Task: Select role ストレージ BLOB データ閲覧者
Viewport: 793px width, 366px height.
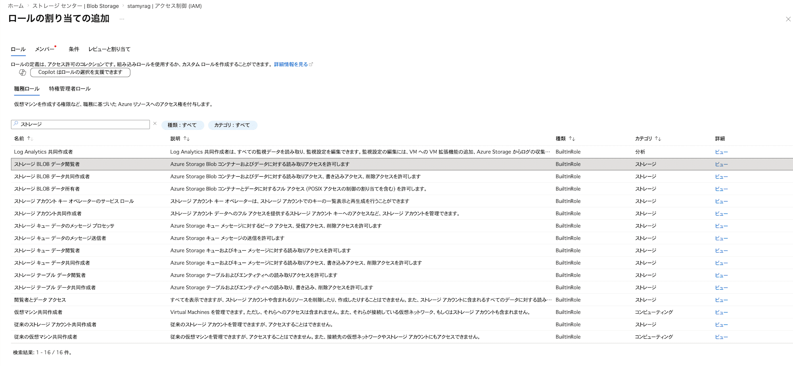Action: coord(47,164)
